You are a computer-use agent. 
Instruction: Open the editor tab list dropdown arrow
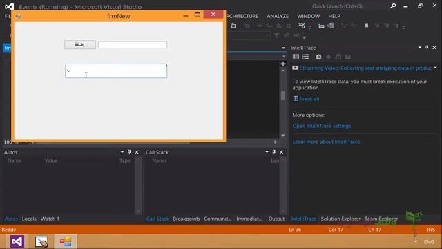click(x=283, y=48)
